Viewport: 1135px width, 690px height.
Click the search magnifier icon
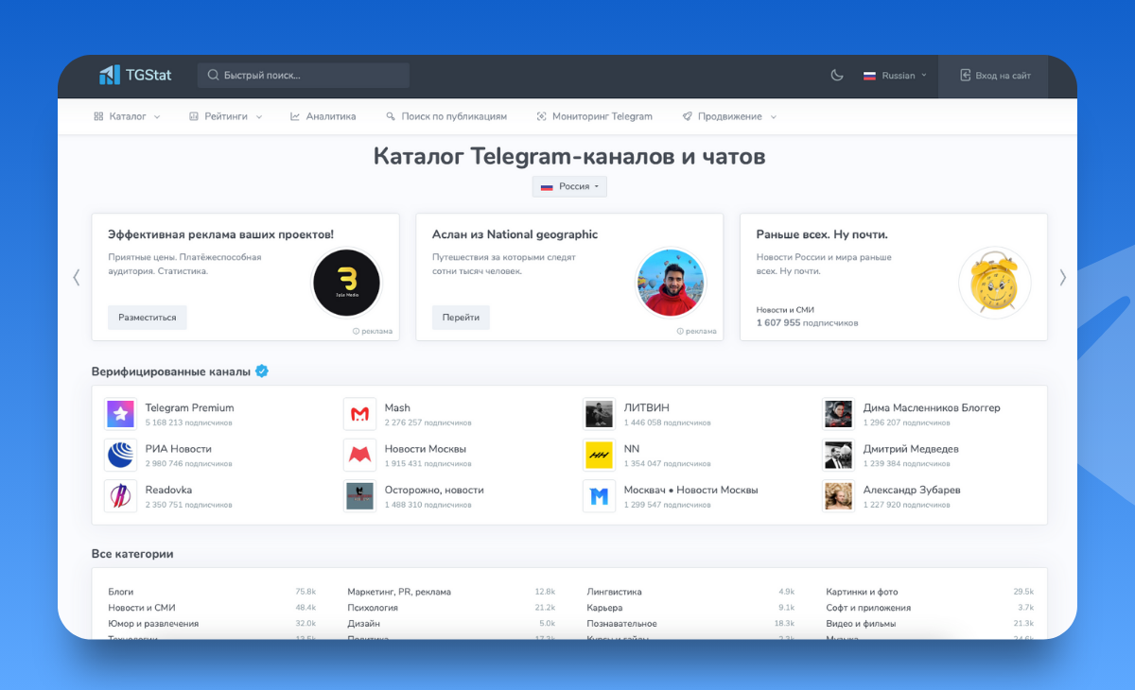(x=213, y=76)
